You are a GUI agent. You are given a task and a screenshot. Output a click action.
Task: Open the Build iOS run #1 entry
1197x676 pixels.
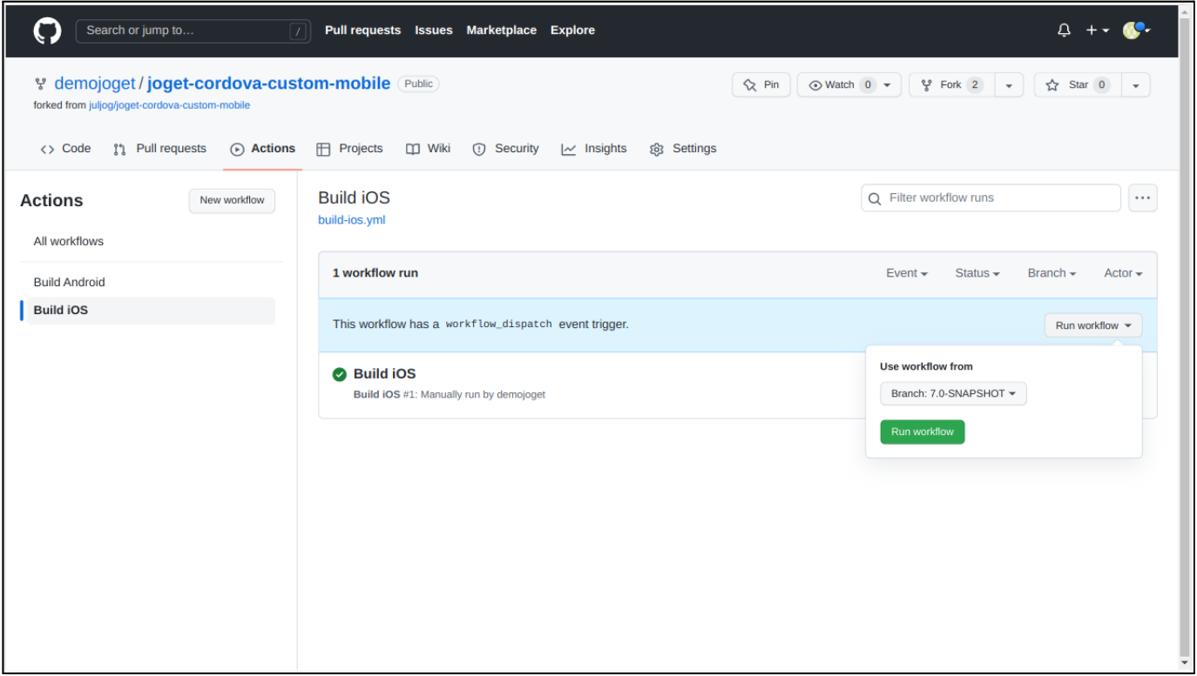(x=384, y=374)
